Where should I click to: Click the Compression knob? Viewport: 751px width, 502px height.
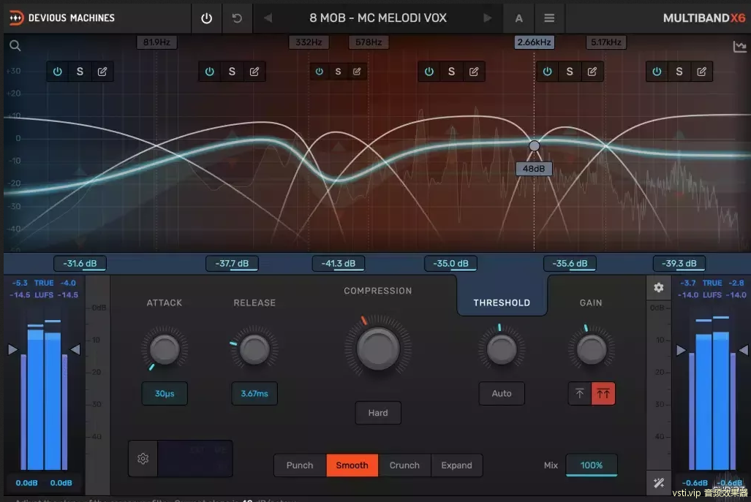pos(378,349)
